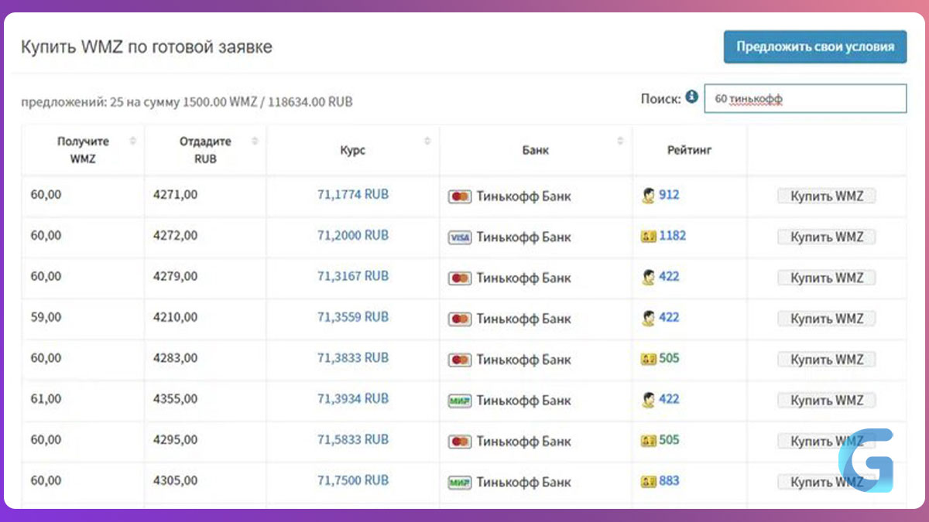Sort by Курс column arrows
929x522 pixels.
pos(427,141)
